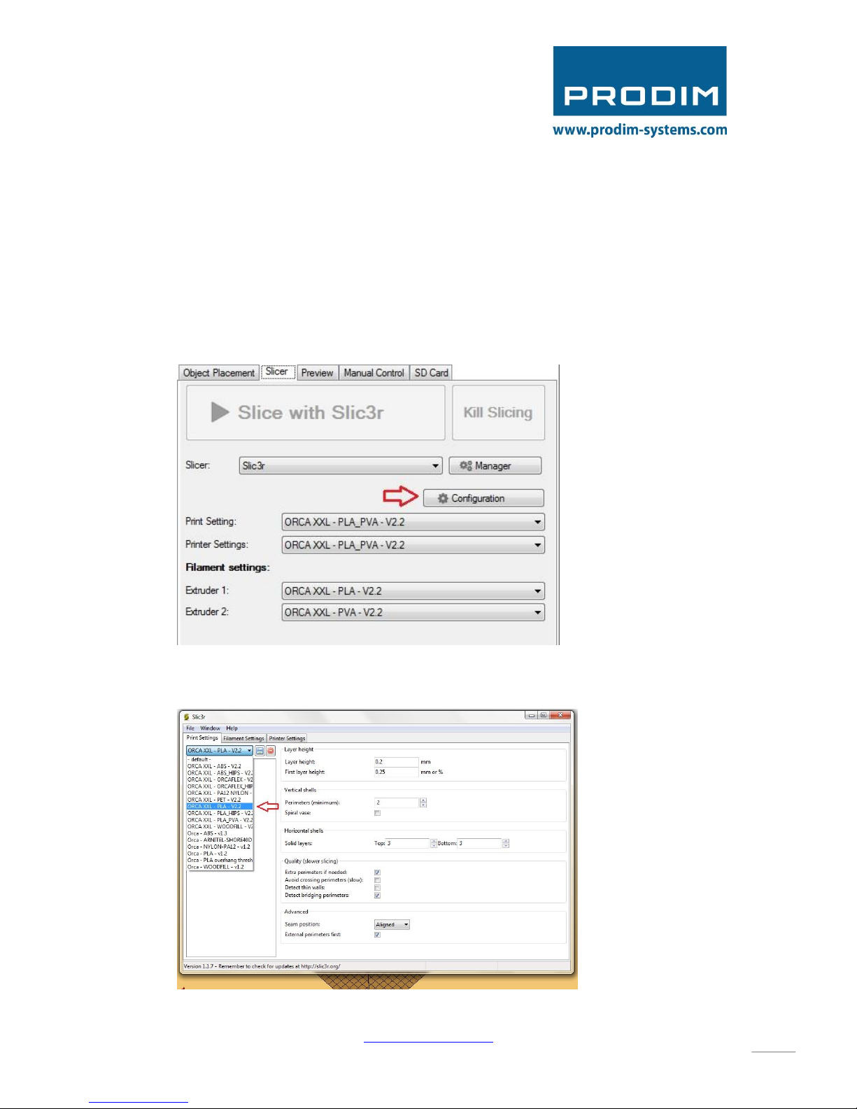This screenshot has height=1109, width=857.
Task: Choose 'ORCA XXL - PLA_HIPS' preset
Action: [x=220, y=814]
